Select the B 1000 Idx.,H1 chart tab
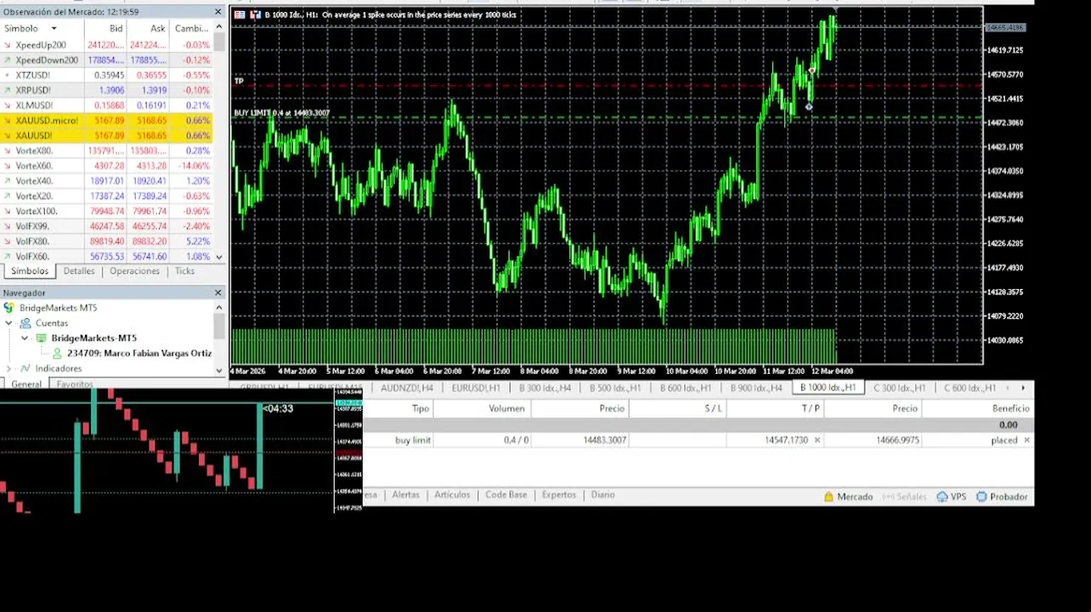The image size is (1091, 612). coord(828,388)
